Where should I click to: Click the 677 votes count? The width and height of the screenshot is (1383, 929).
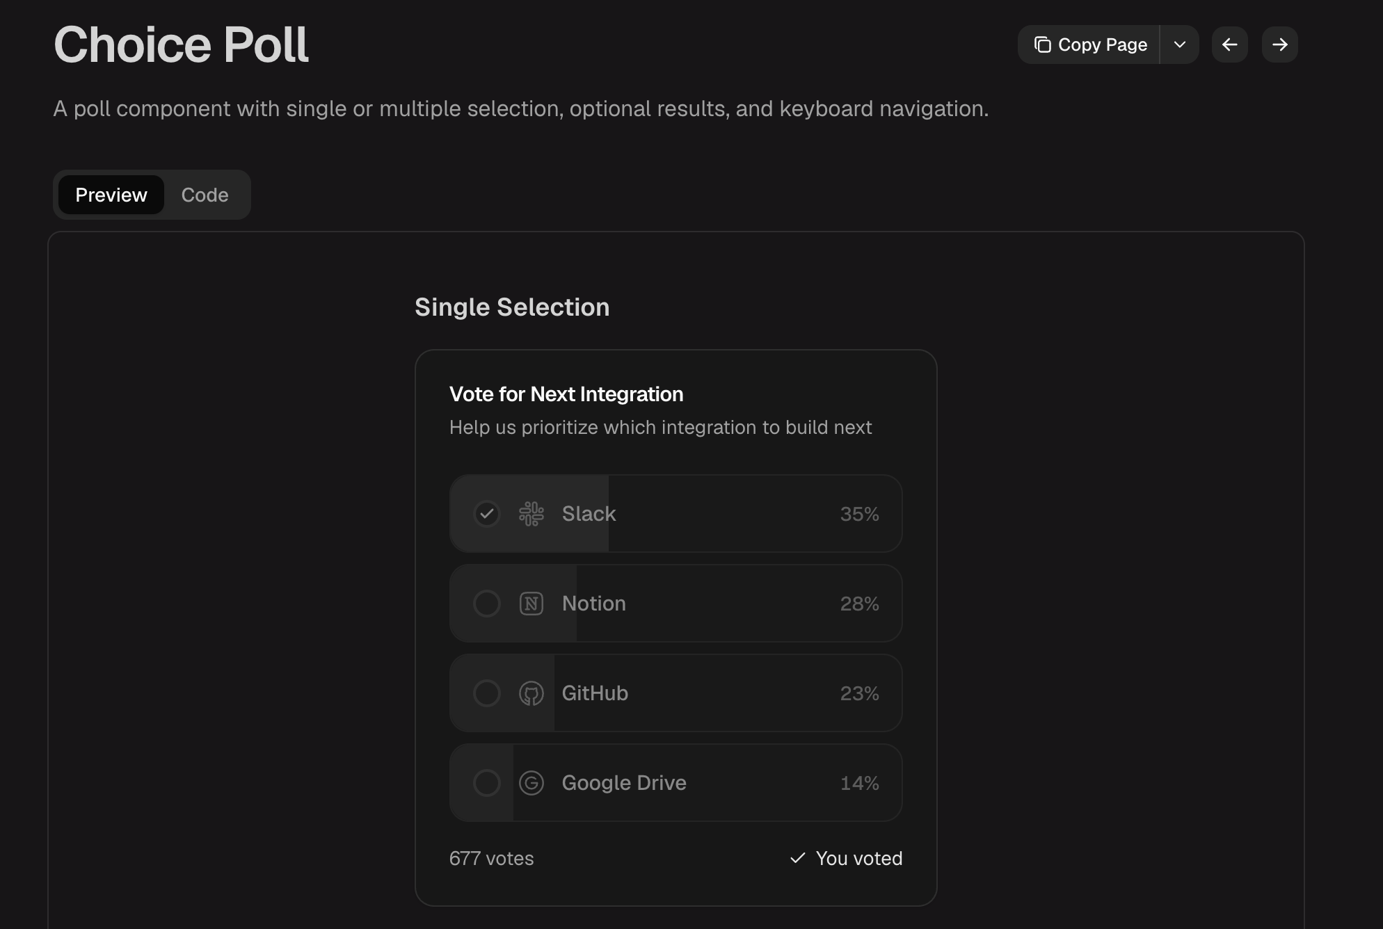[491, 858]
